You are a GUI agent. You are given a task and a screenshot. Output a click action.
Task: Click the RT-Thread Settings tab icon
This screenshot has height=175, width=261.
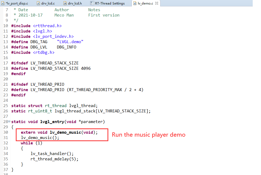(x=92, y=3)
